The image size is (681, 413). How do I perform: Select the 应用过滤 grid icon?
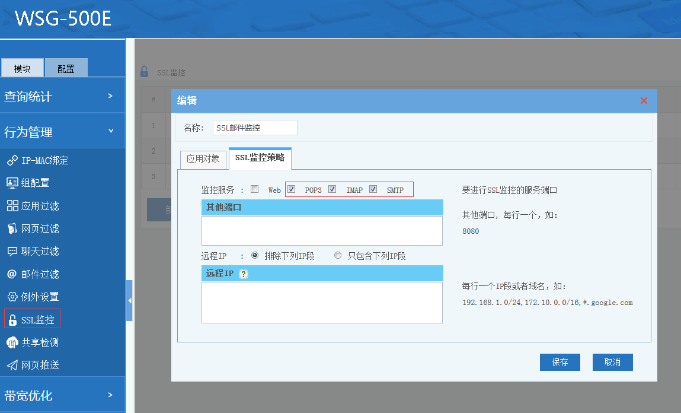click(x=12, y=206)
